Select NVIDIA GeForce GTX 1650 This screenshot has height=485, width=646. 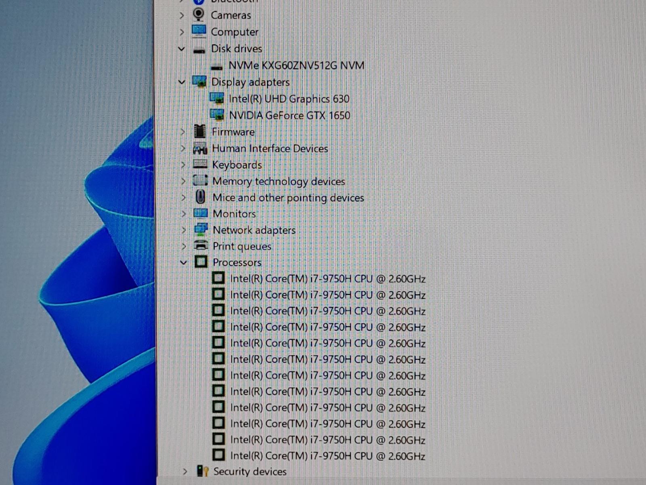[x=289, y=115]
